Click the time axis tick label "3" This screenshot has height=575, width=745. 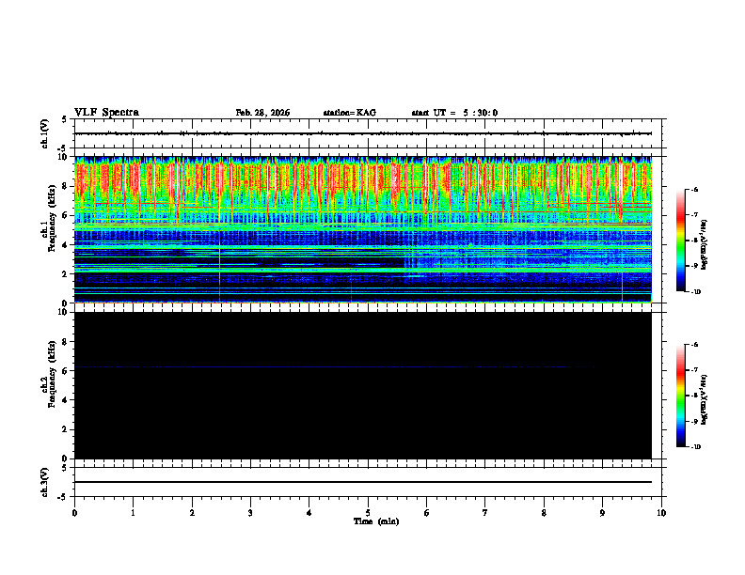click(x=250, y=513)
